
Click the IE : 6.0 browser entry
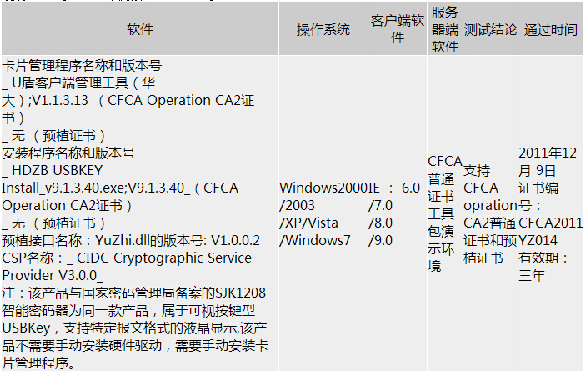pos(394,187)
